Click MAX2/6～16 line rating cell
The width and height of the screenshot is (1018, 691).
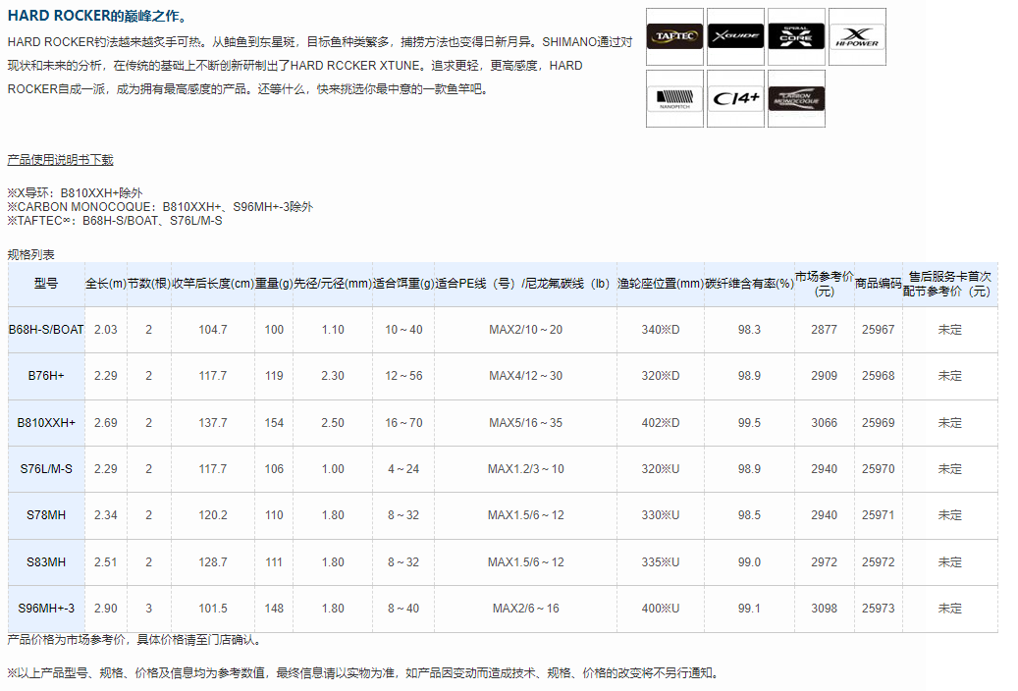pos(525,609)
